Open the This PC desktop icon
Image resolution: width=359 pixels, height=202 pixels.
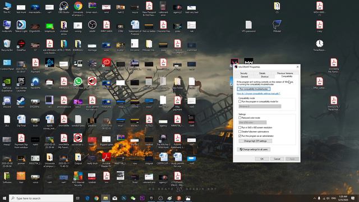pos(7,7)
